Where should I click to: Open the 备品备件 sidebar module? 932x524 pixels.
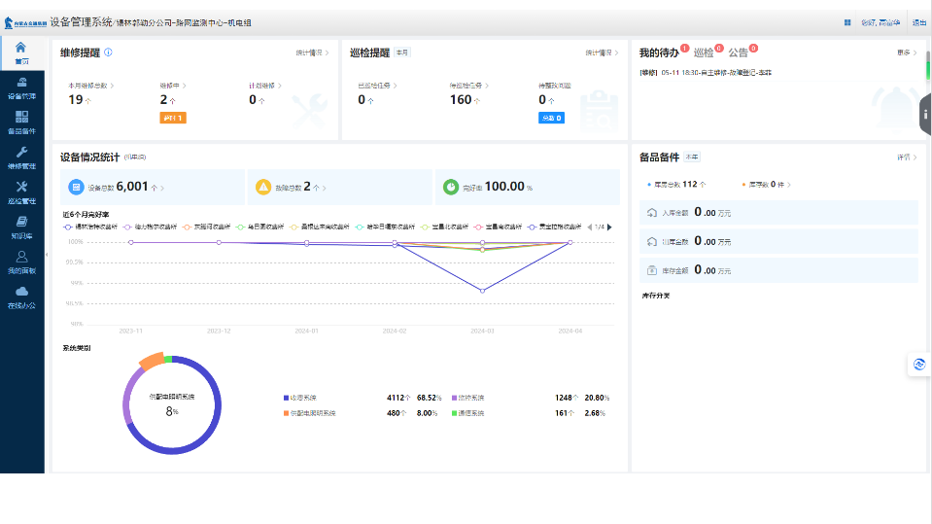pyautogui.click(x=21, y=122)
